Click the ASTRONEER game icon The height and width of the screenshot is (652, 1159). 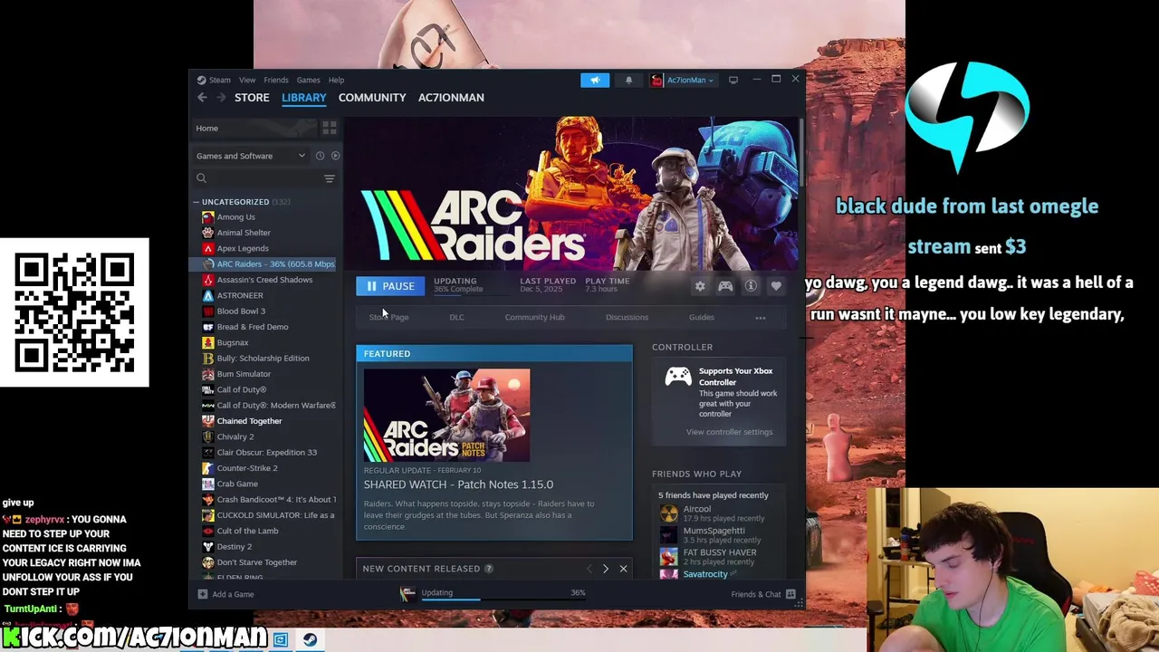point(208,295)
